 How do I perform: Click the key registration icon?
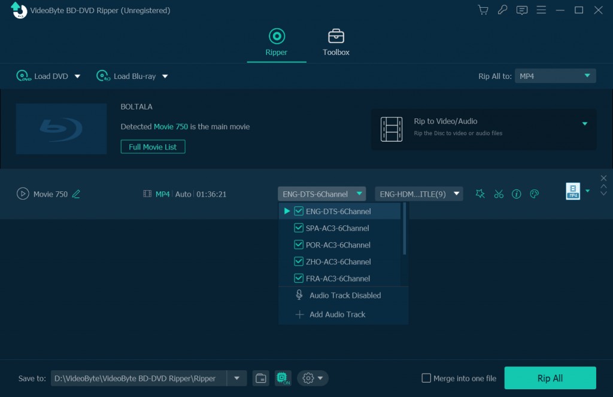point(502,10)
